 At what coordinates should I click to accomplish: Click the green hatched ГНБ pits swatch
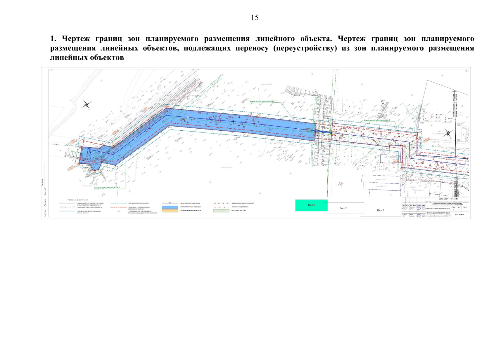[x=222, y=211]
